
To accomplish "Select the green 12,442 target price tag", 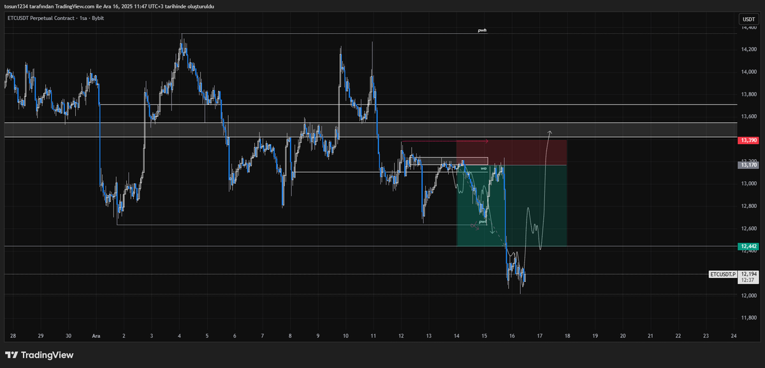I will (747, 246).
